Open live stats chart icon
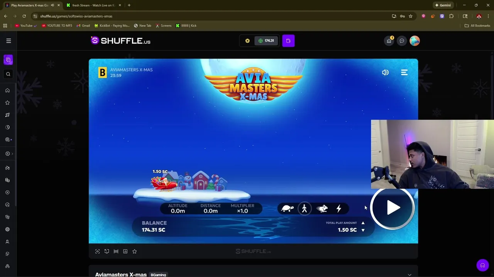494x277 pixels. 125,251
